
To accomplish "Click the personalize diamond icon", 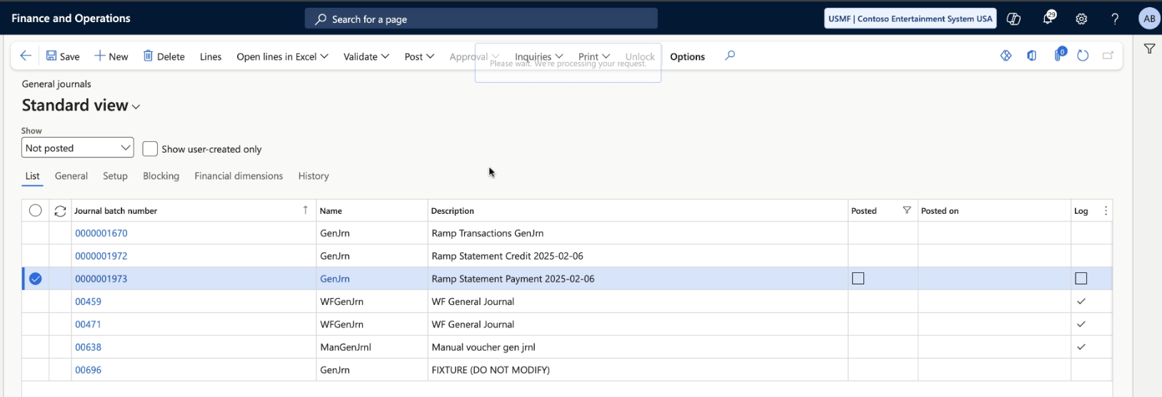I will (x=1006, y=56).
